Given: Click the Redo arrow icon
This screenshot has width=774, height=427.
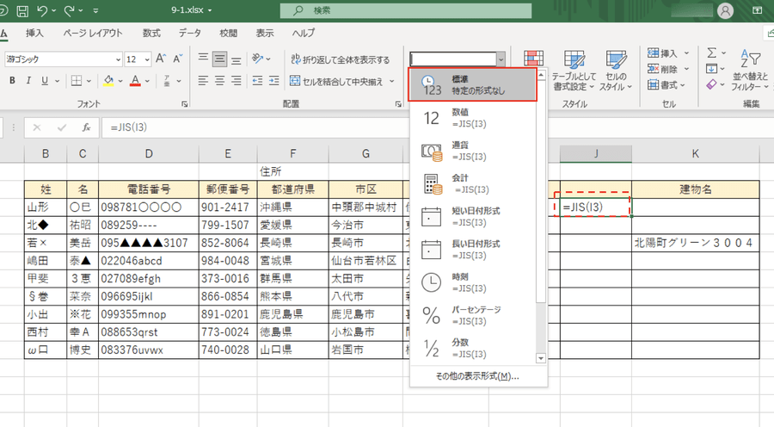Looking at the screenshot, I should (70, 10).
